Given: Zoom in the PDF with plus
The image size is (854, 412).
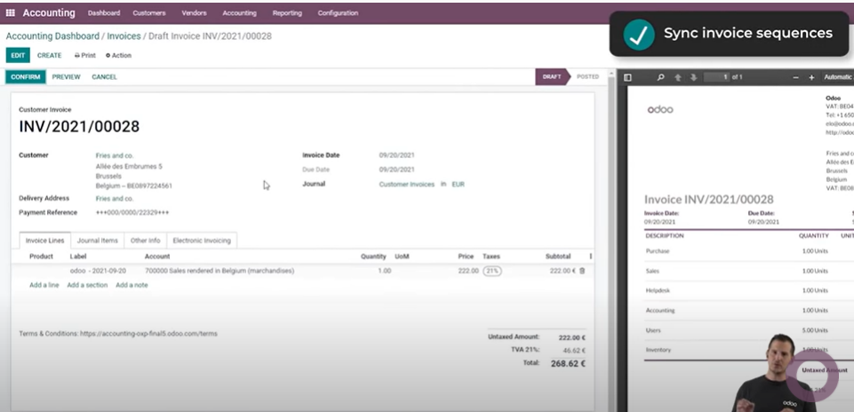Looking at the screenshot, I should pos(811,77).
